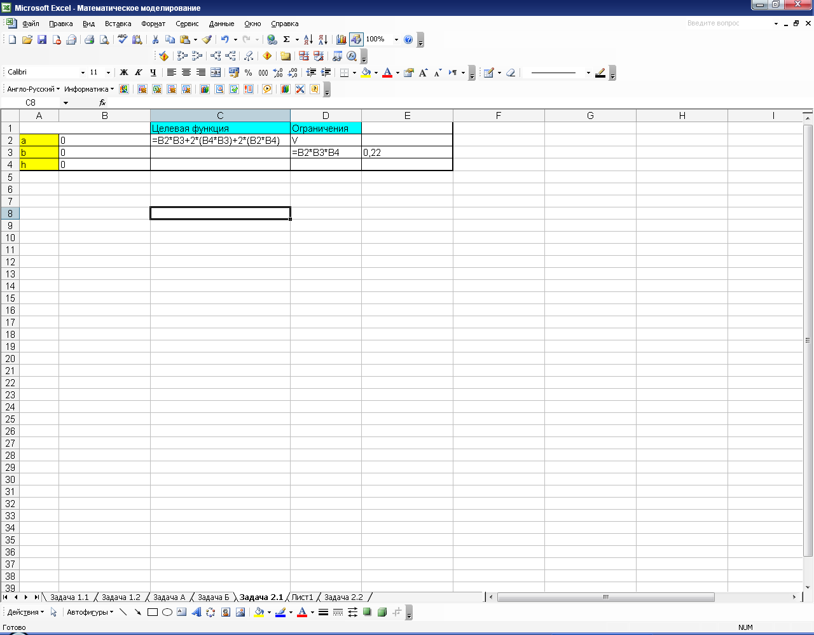
Task: Open the font size dropdown
Action: click(108, 73)
